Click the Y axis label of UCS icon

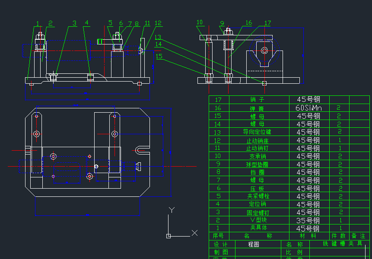point(172,210)
